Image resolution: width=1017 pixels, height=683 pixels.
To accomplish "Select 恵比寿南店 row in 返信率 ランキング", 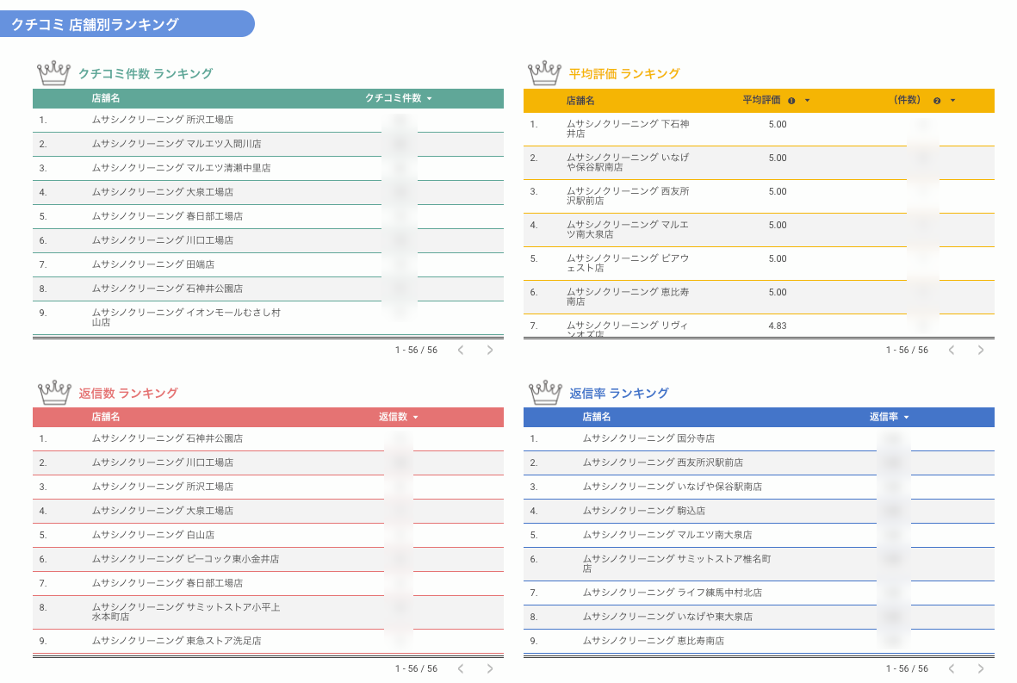I will point(759,641).
